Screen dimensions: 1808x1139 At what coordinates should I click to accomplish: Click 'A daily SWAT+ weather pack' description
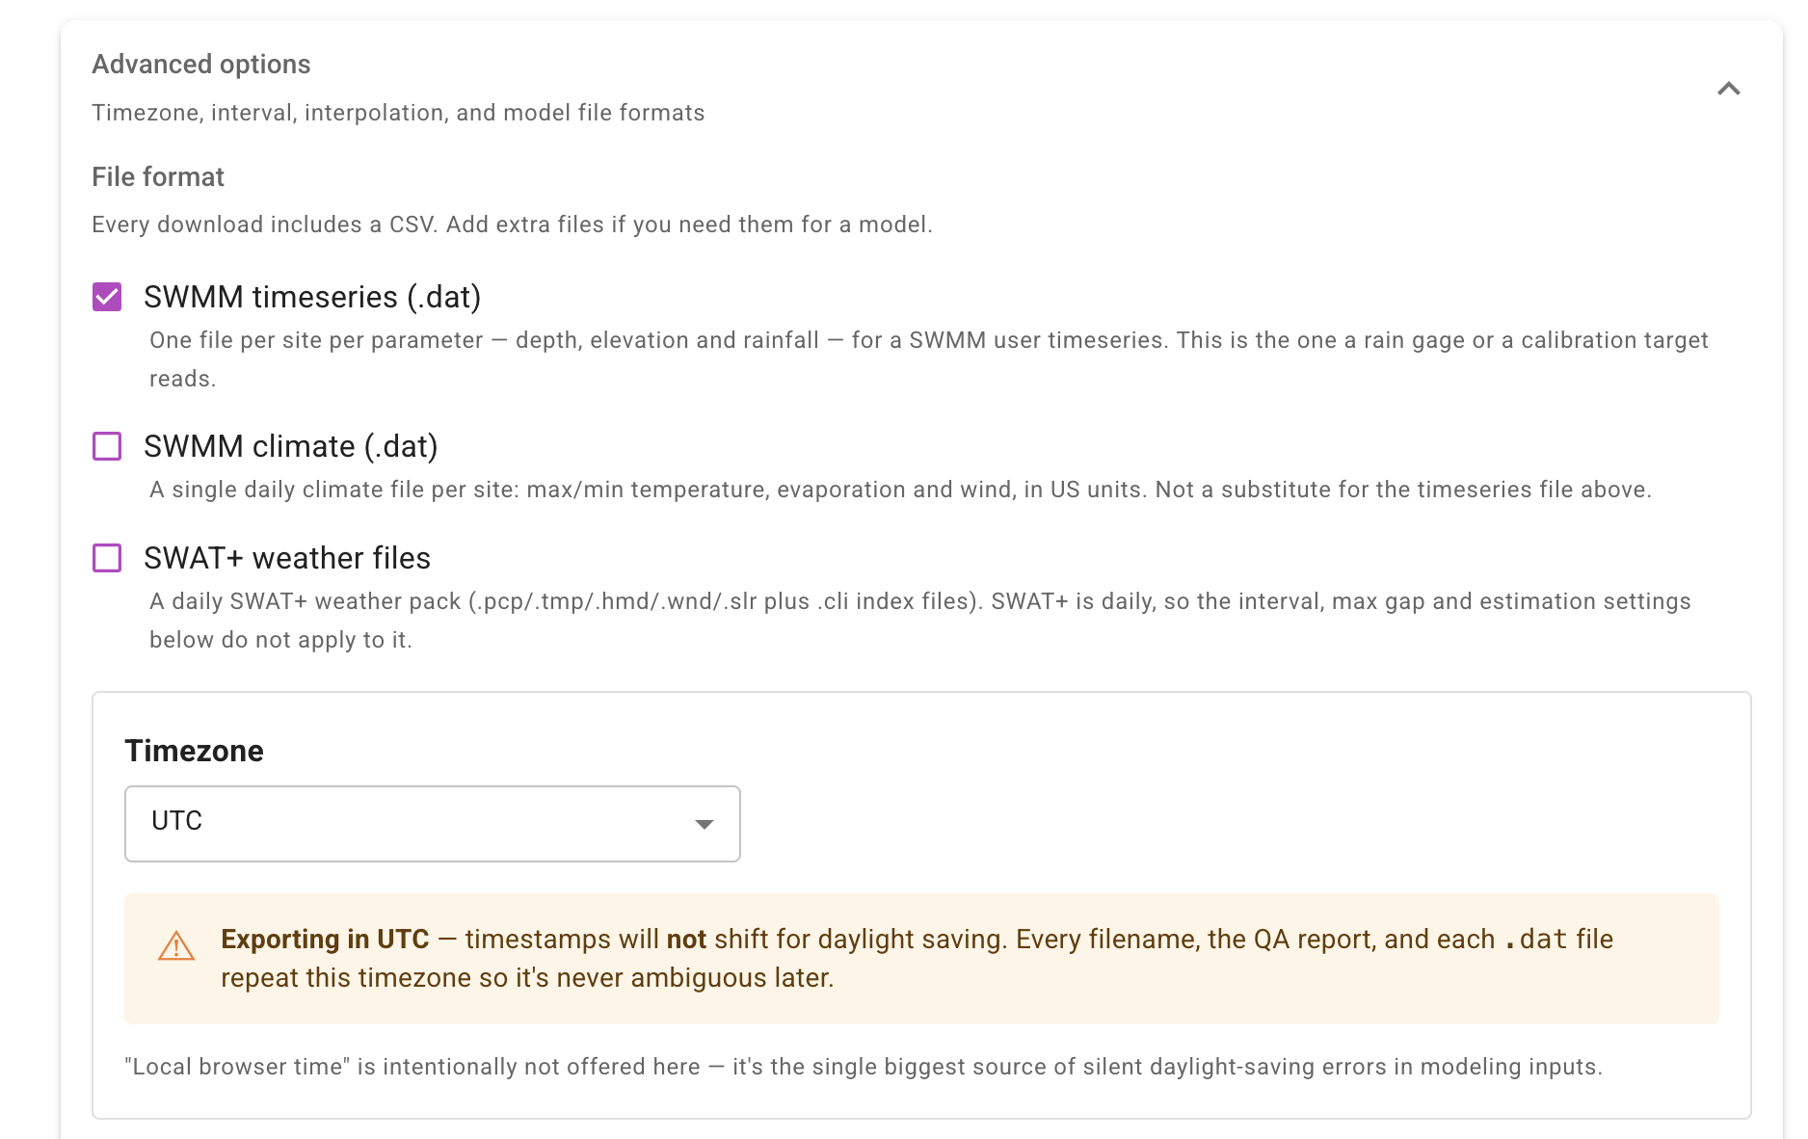[x=920, y=621]
